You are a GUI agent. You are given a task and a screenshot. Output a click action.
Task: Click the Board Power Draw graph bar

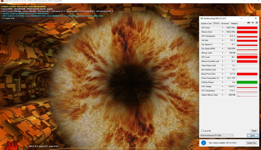[x=247, y=74]
